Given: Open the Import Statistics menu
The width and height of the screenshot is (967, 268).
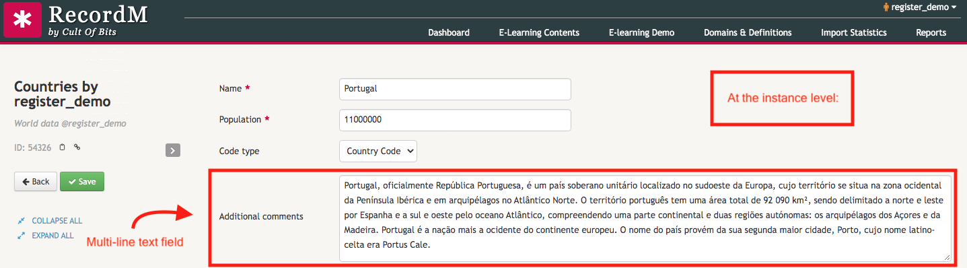Looking at the screenshot, I should tap(854, 32).
